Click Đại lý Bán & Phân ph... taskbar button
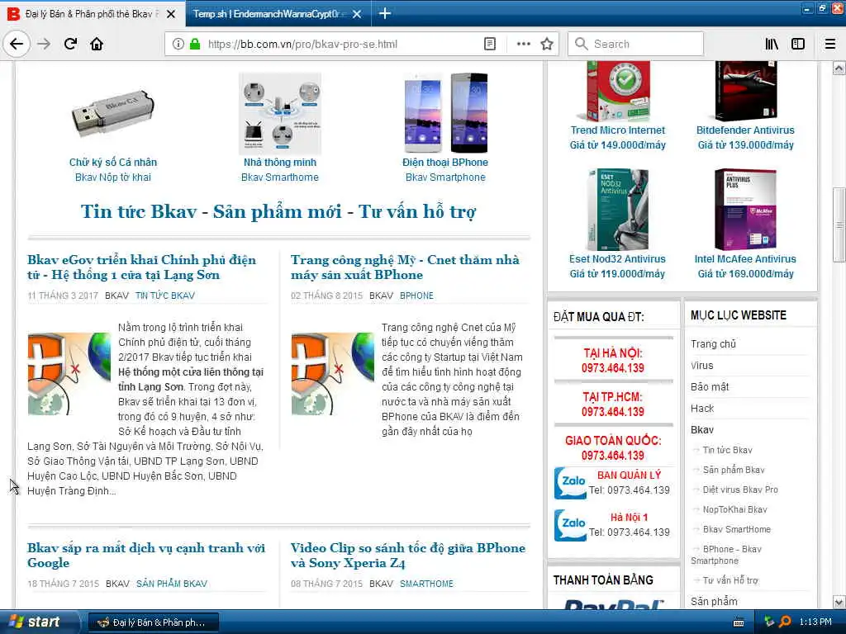The height and width of the screenshot is (634, 846). (x=153, y=622)
